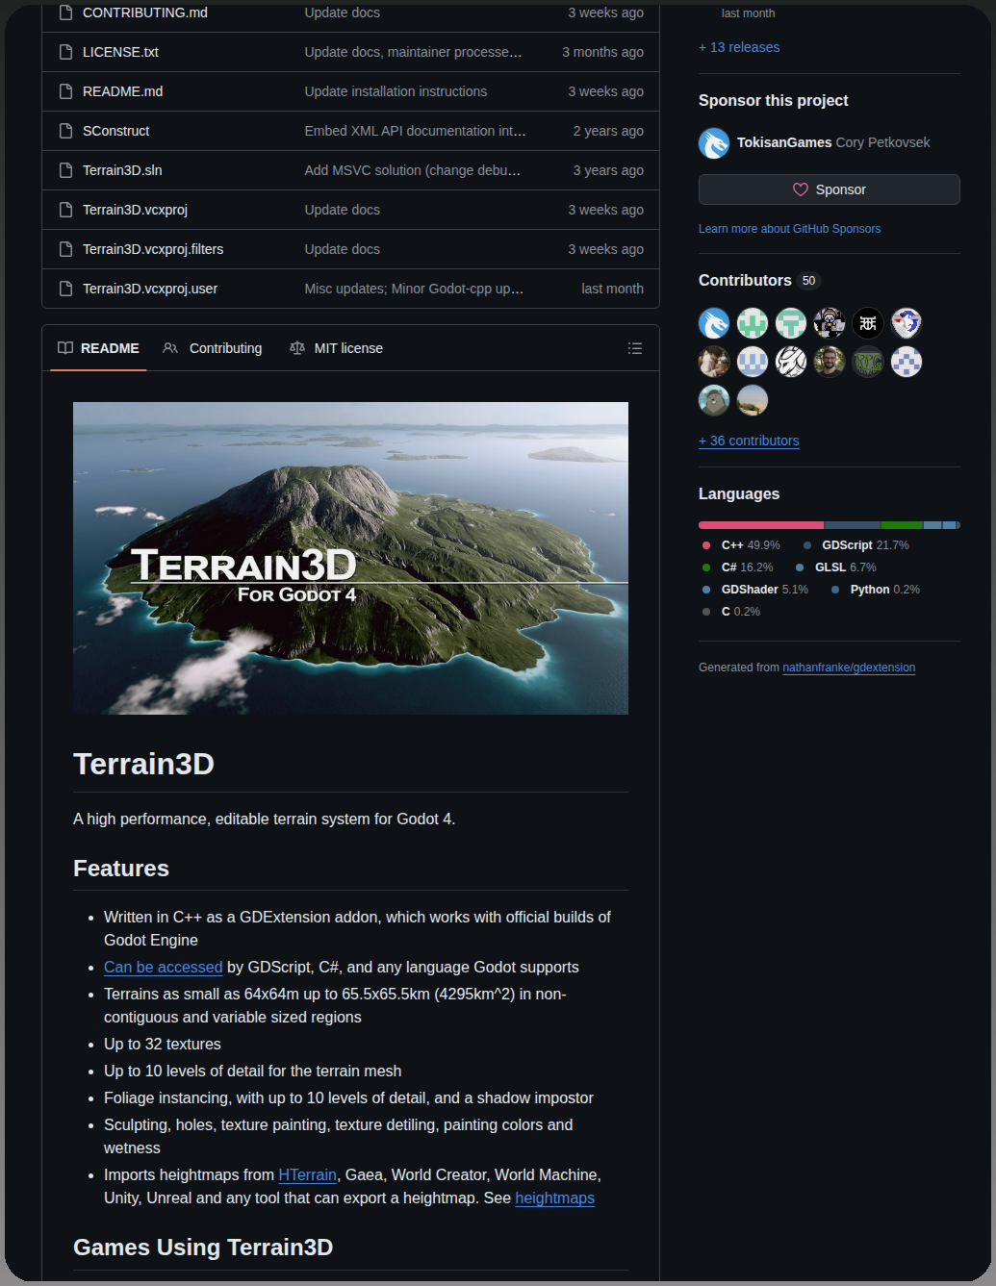Open the heightmaps documentation link
Viewport: 996px width, 1286px height.
[x=554, y=1198]
